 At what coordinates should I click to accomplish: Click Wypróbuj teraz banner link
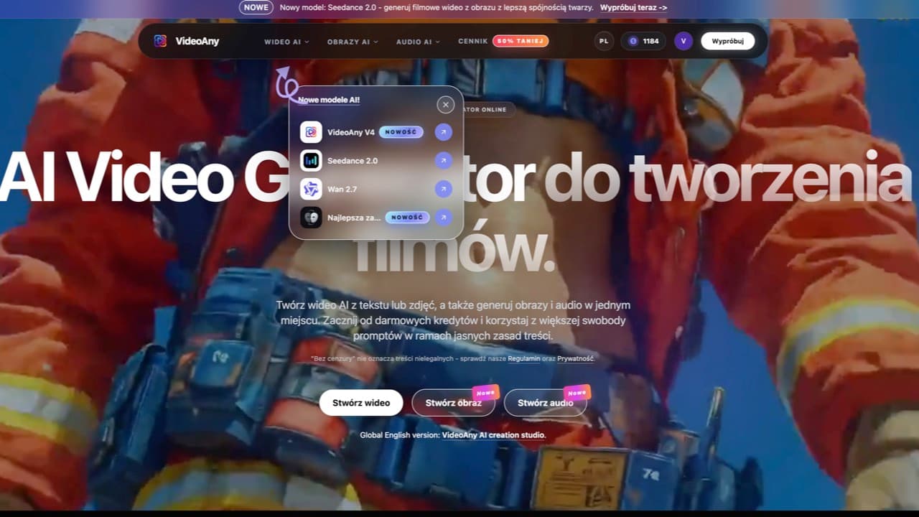coord(633,8)
